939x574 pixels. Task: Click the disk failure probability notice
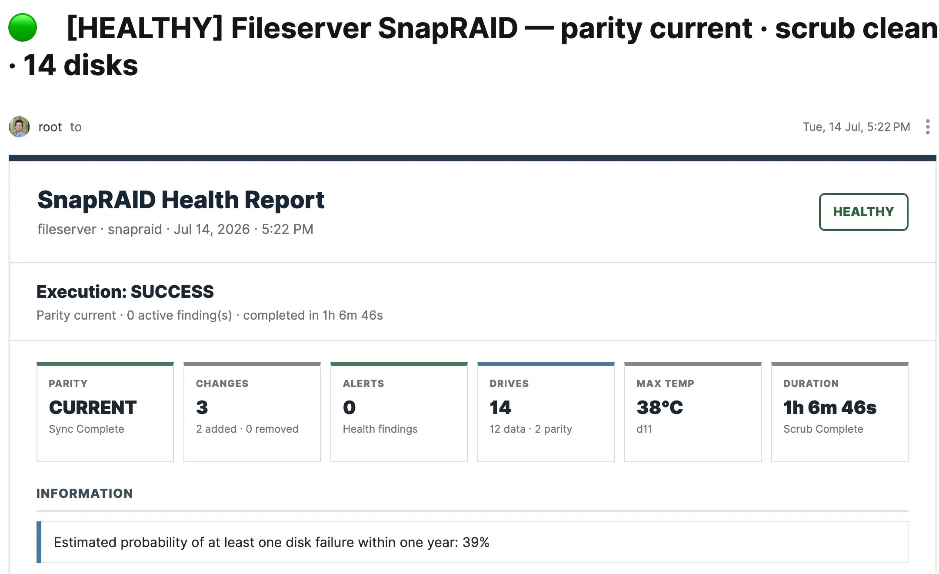[x=473, y=542]
